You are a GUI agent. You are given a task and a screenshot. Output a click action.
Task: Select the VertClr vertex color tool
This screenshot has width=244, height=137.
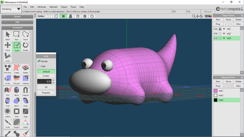point(25,123)
